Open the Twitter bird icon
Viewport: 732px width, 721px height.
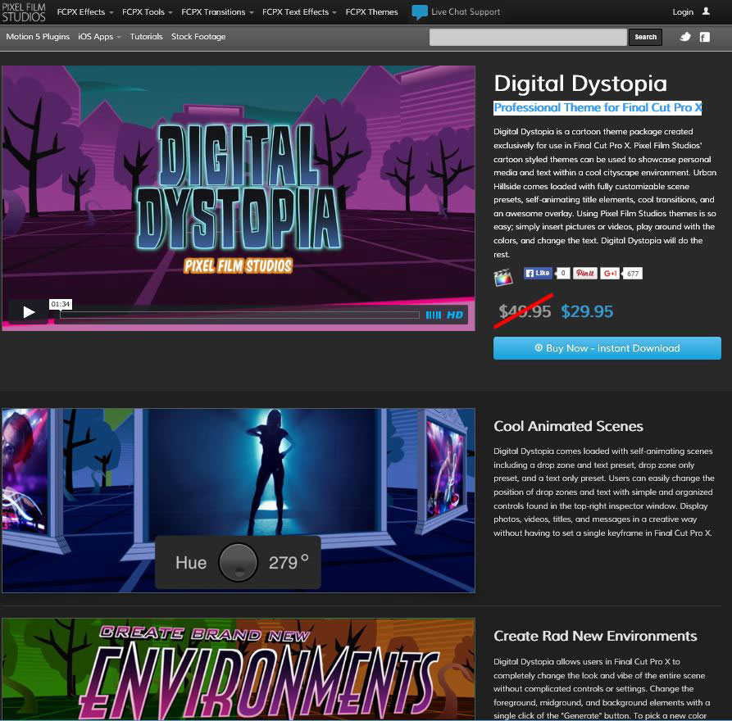[x=684, y=37]
